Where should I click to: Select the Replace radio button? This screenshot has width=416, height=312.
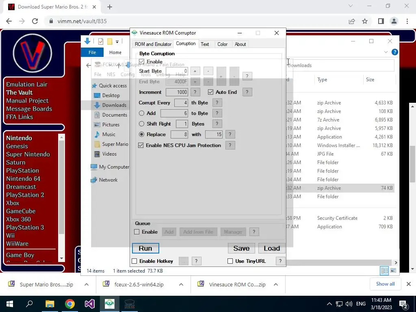(x=141, y=134)
